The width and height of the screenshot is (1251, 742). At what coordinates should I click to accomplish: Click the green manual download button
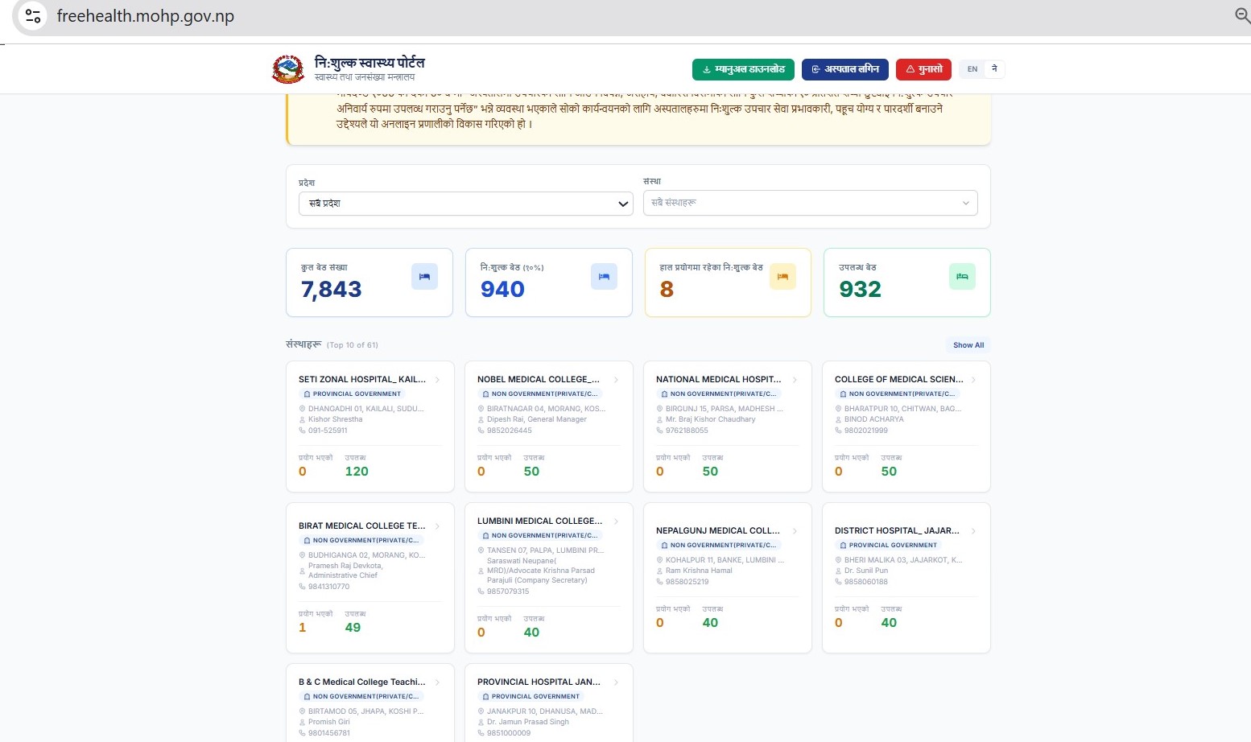point(743,69)
